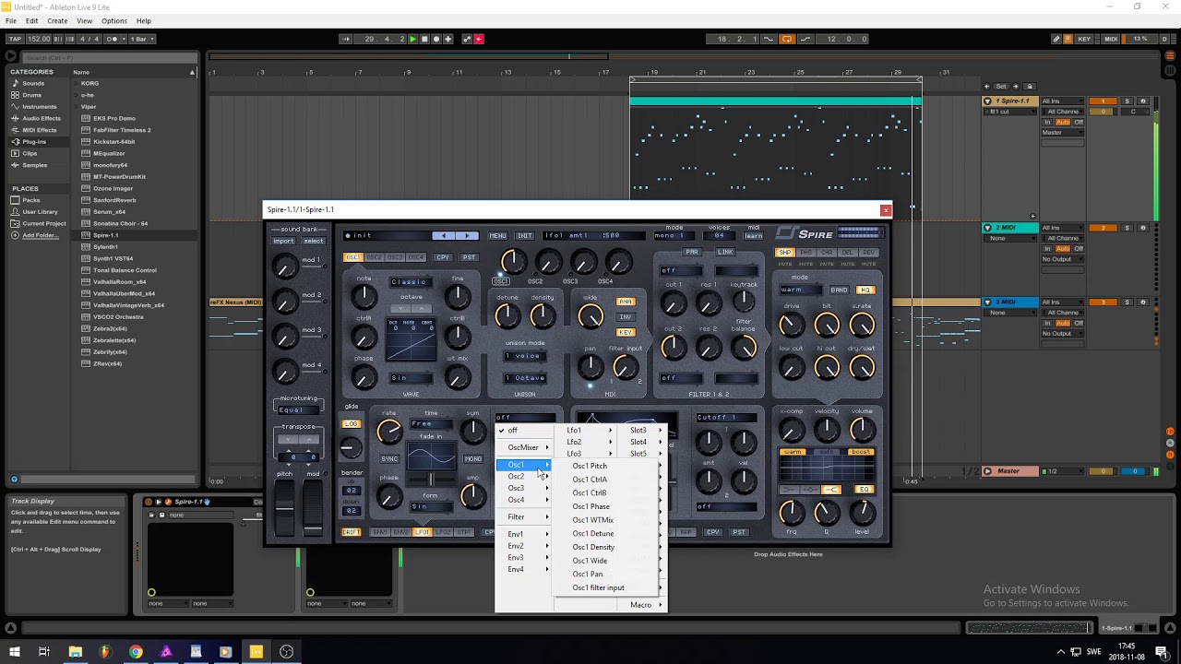Open User Library under Places

(40, 211)
